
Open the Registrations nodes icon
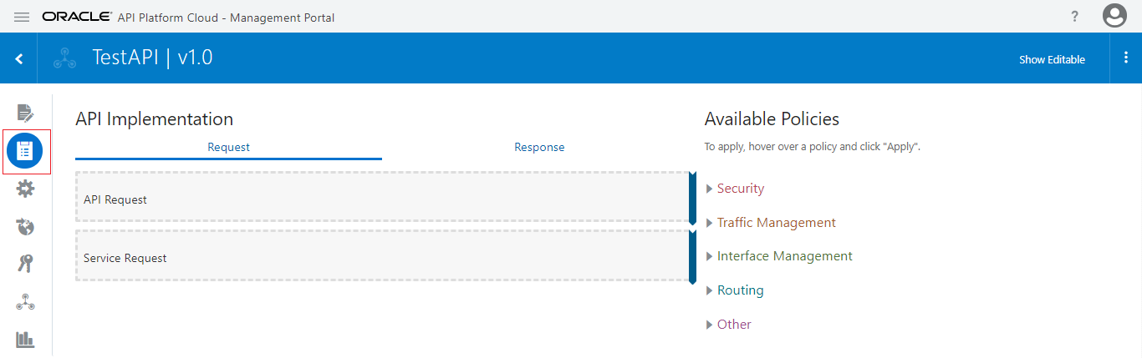click(x=25, y=302)
